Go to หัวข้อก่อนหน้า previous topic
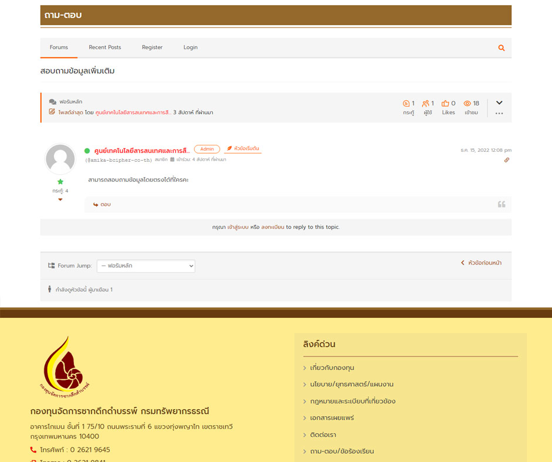This screenshot has width=552, height=462. click(482, 263)
